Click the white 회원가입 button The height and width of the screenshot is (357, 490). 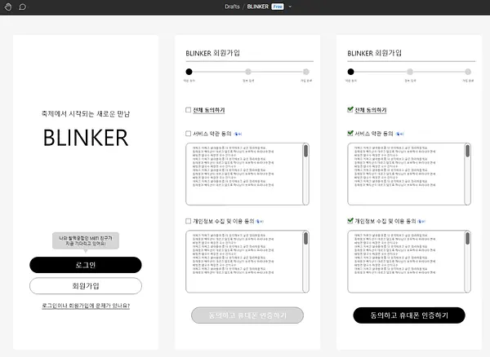[86, 286]
